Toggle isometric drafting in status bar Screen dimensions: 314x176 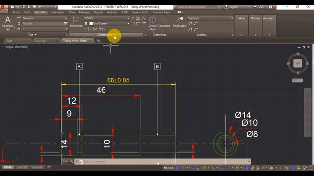coord(213,168)
